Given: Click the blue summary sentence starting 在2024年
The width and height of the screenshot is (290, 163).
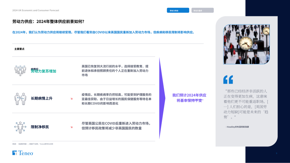Looking at the screenshot, I should [104, 32].
